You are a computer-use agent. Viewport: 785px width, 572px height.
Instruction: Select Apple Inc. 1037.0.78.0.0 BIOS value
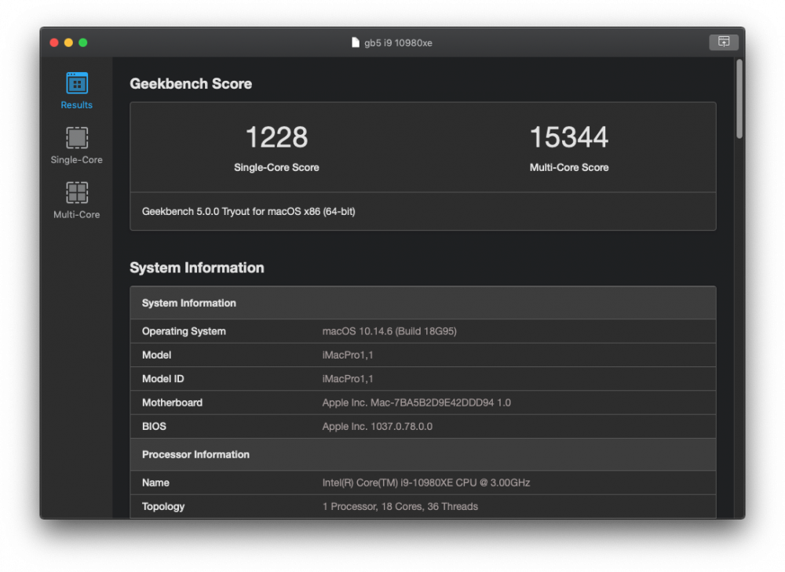378,426
